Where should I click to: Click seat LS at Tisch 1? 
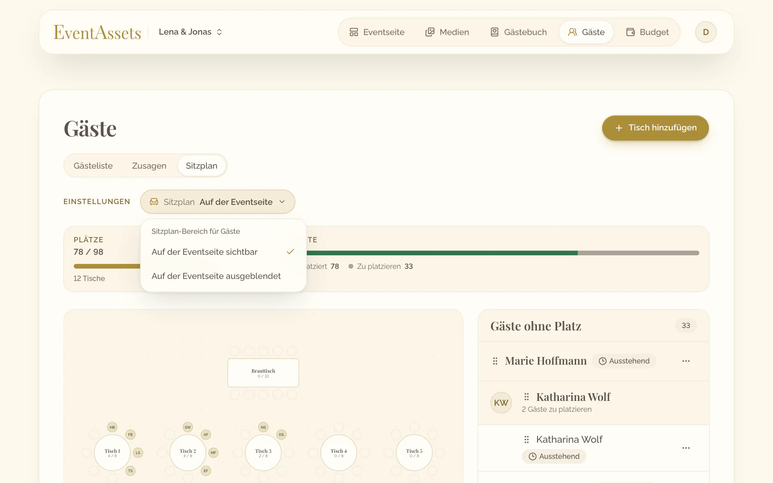(138, 453)
